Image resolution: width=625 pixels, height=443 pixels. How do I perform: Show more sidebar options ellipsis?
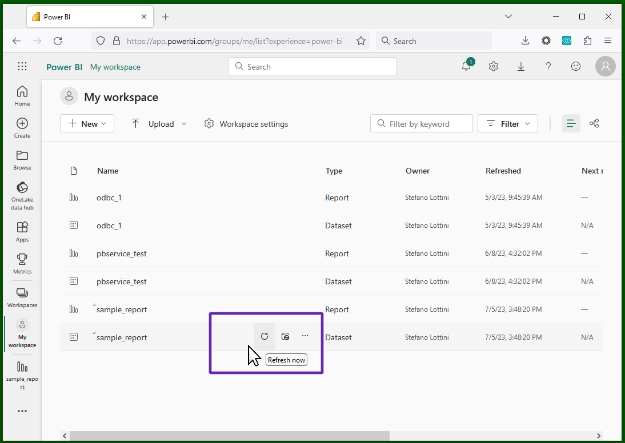coord(22,410)
